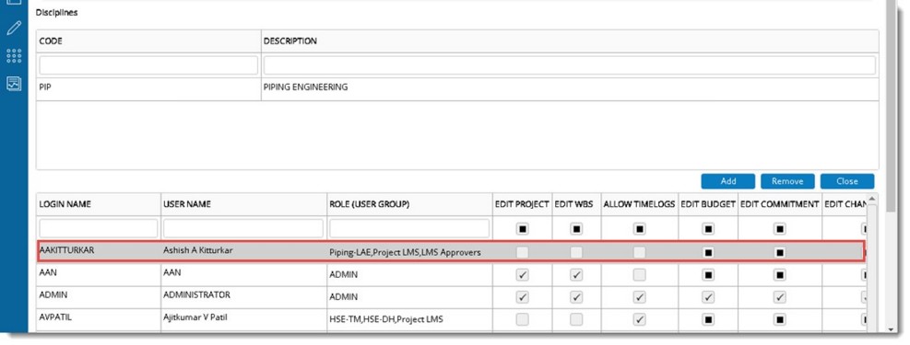Image resolution: width=910 pixels, height=345 pixels.
Task: Select the AAKITTURKAR login name cell
Action: 99,252
